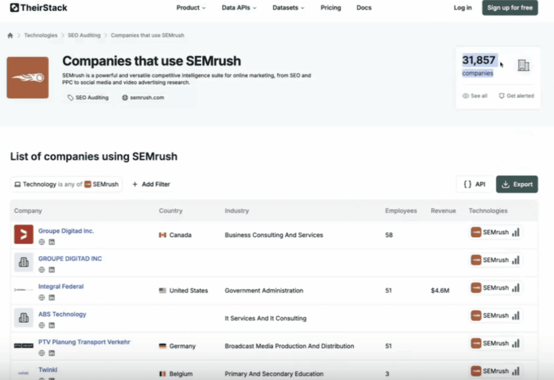Image resolution: width=554 pixels, height=380 pixels.
Task: Click the ABS Technology building placeholder icon
Action: pyautogui.click(x=24, y=317)
